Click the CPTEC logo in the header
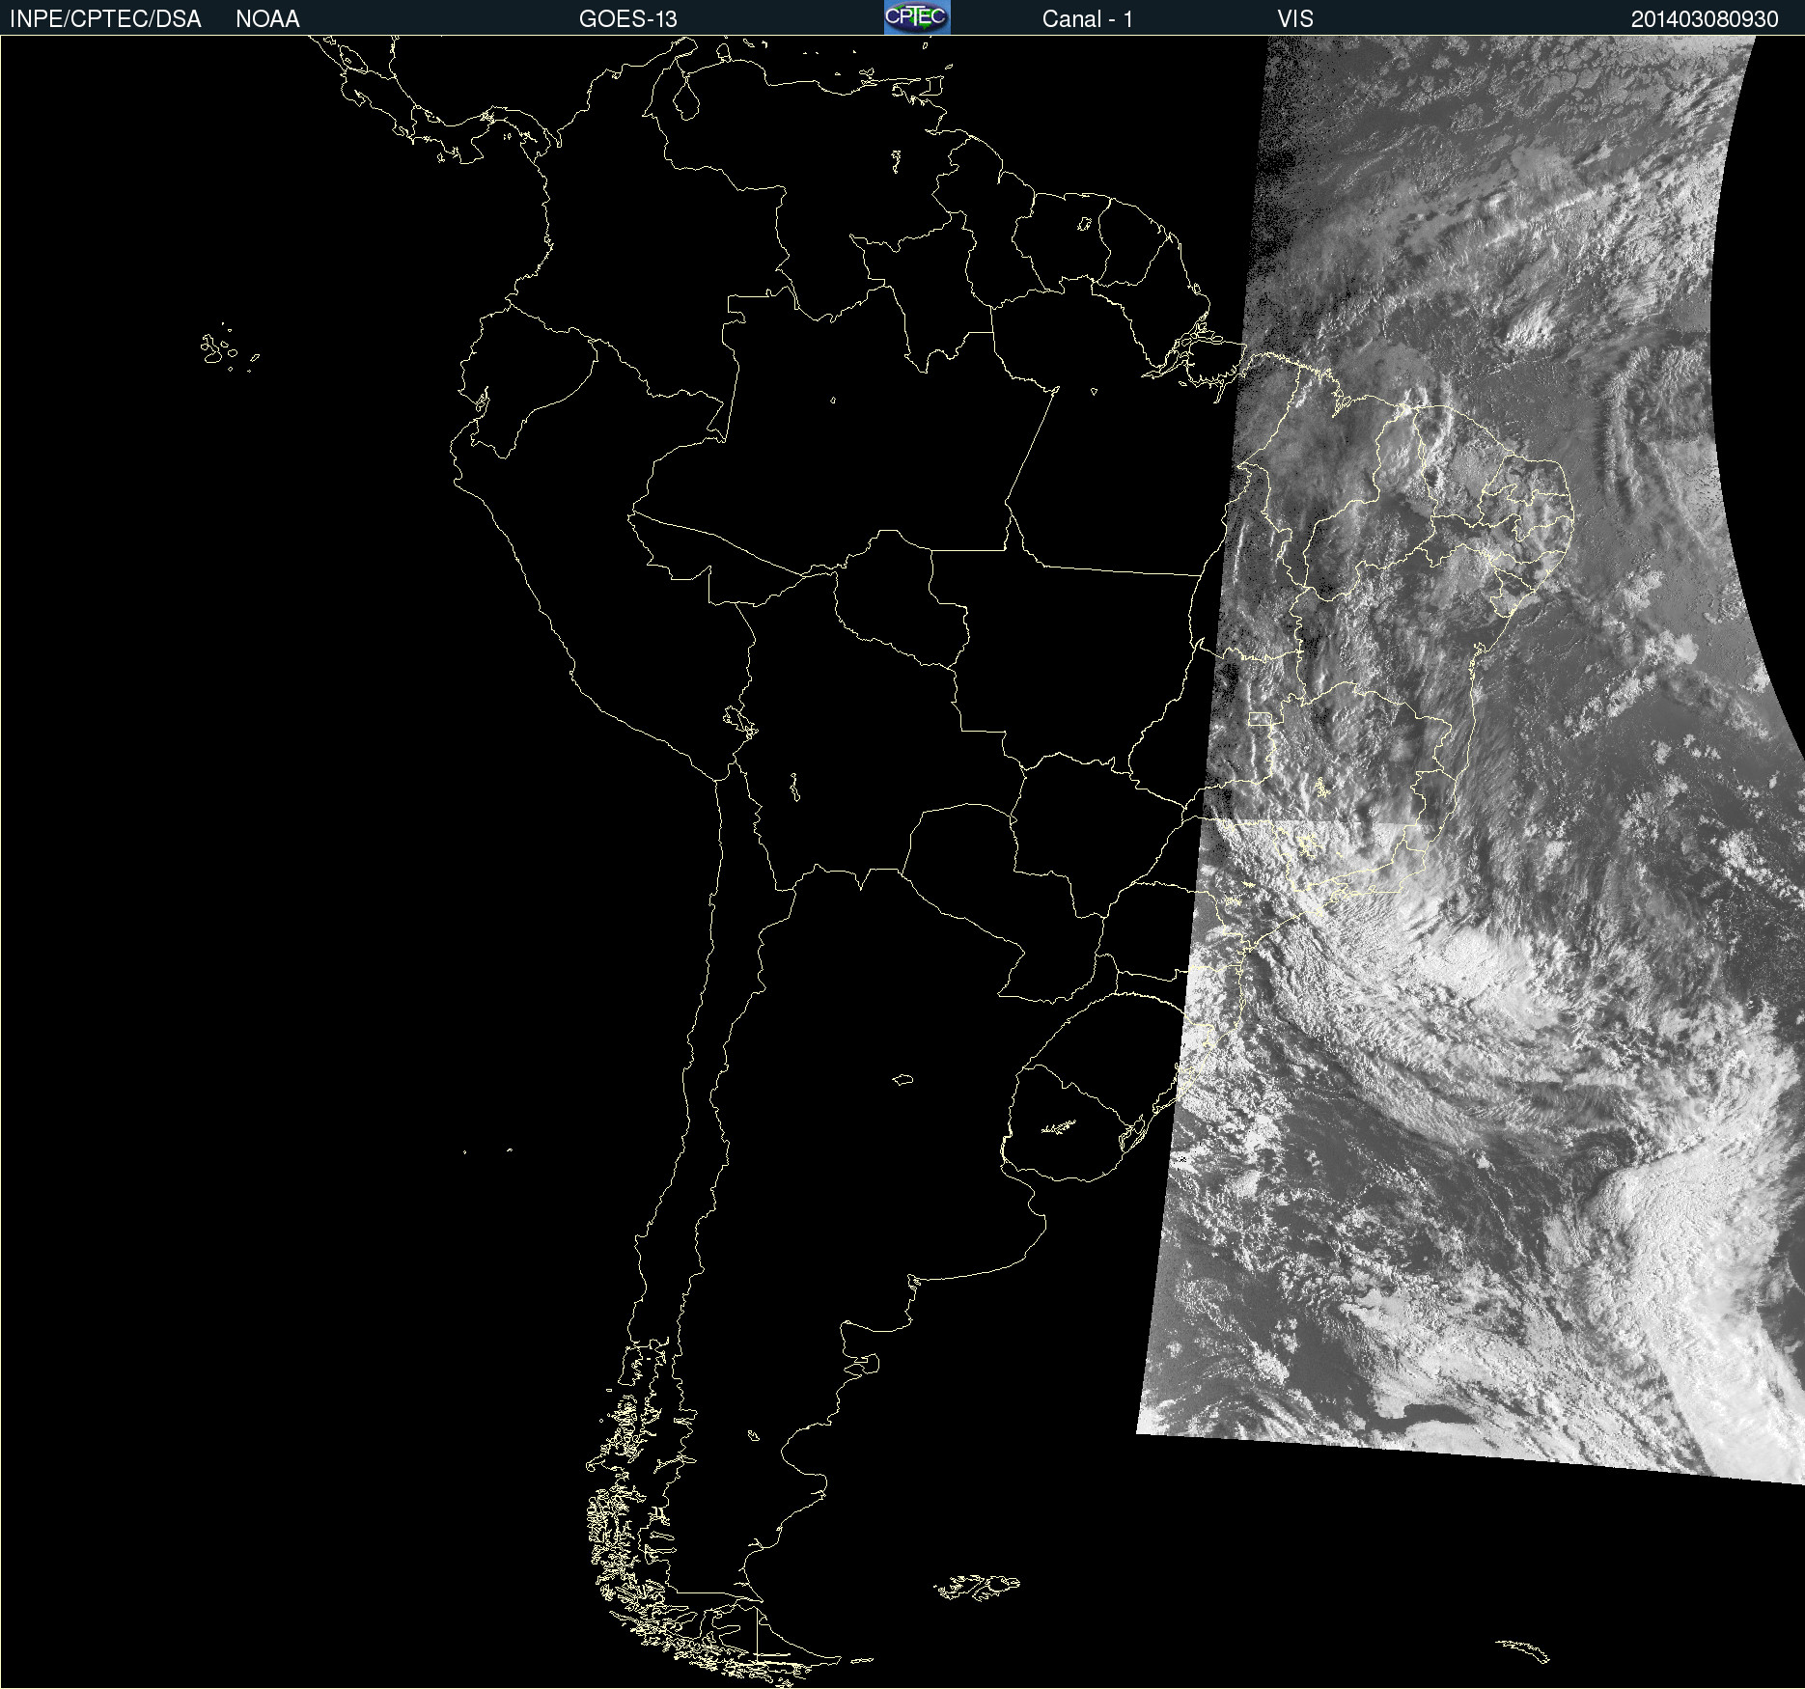 (917, 17)
